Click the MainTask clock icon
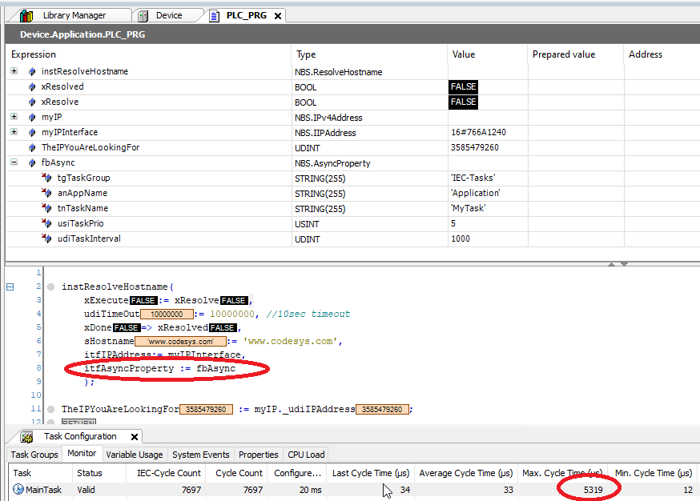The height and width of the screenshot is (501, 700). click(18, 489)
